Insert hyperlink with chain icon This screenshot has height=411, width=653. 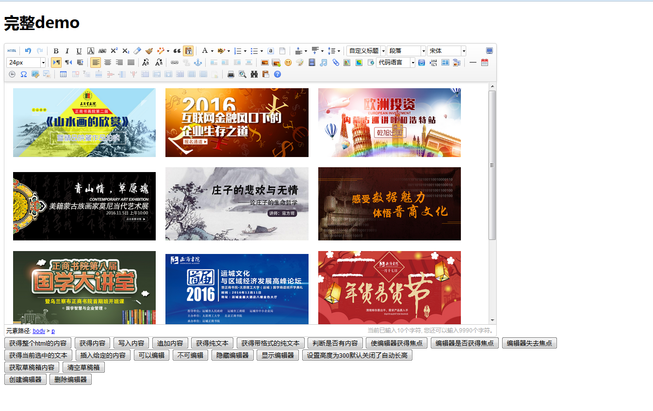(175, 63)
